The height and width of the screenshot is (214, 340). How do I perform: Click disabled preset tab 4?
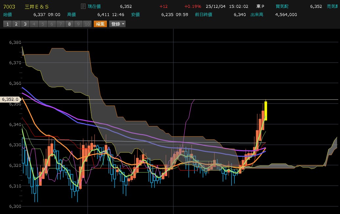coord(34,24)
